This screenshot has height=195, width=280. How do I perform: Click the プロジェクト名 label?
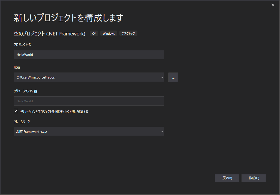coord(22,44)
